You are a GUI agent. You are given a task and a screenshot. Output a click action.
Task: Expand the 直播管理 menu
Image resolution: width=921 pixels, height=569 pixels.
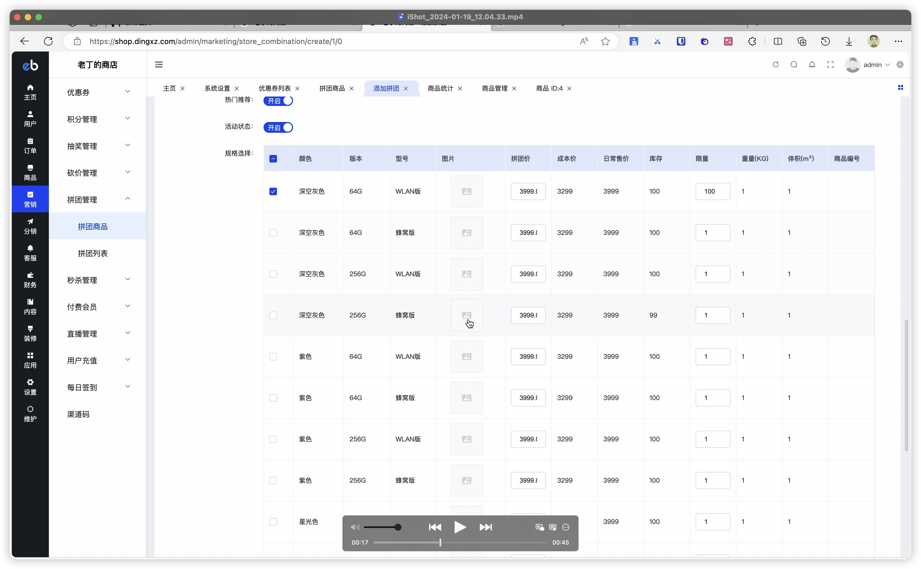[x=97, y=333]
